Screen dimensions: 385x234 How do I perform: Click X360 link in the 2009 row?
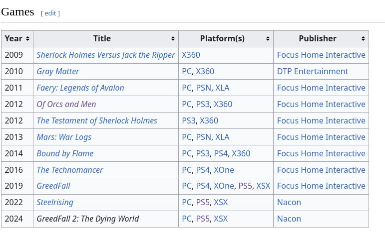(191, 55)
